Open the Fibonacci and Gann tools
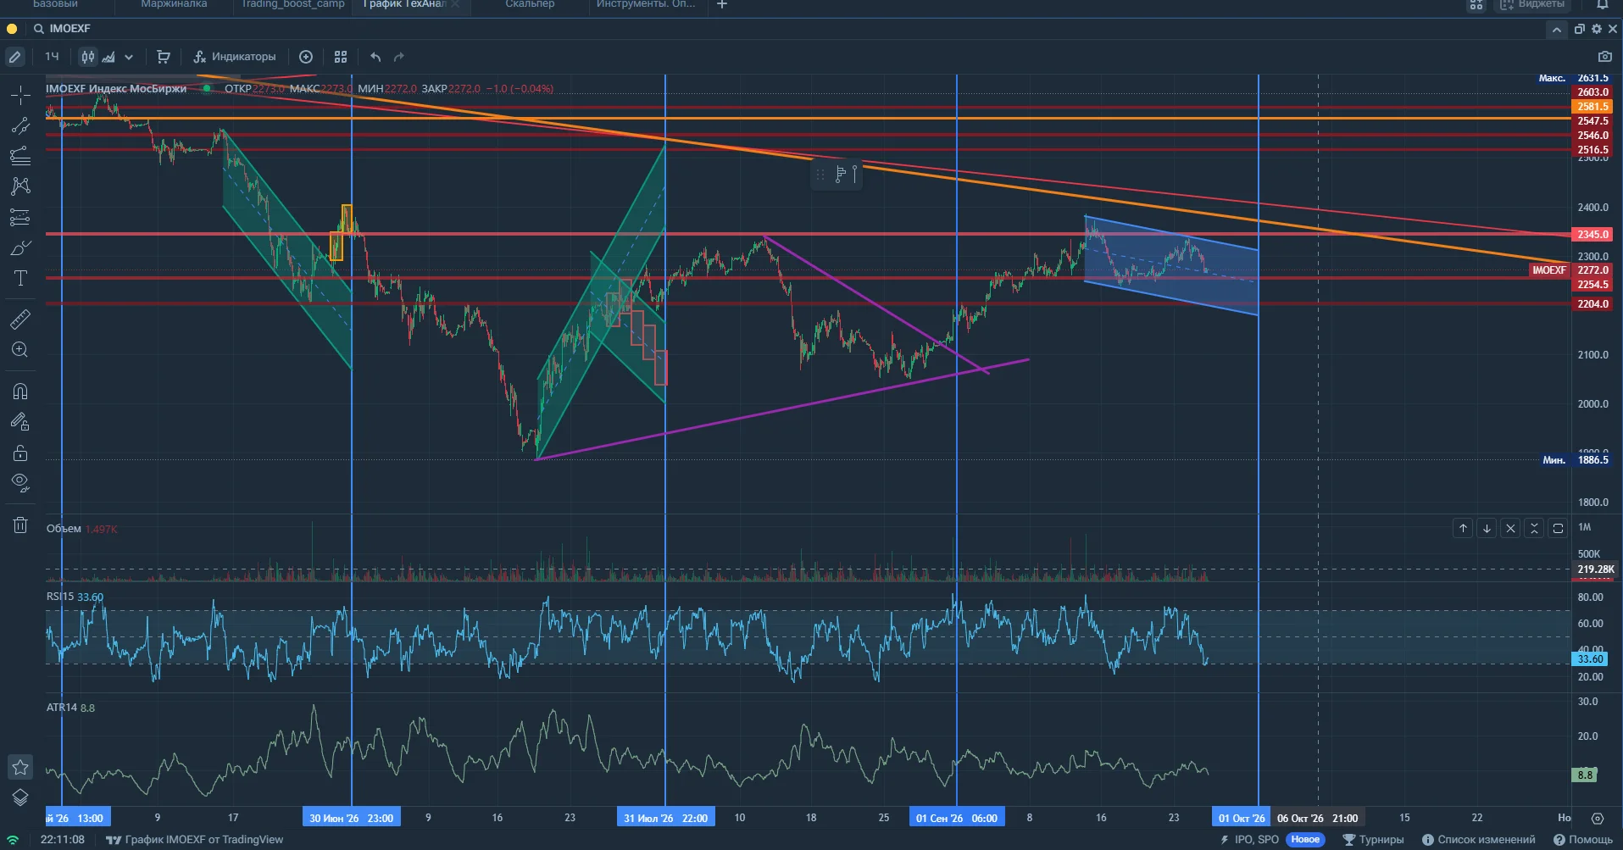This screenshot has width=1623, height=850. tap(20, 156)
